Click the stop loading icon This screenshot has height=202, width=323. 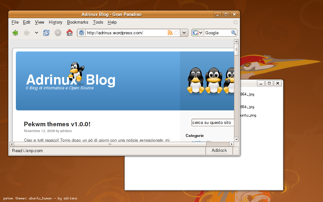point(58,33)
